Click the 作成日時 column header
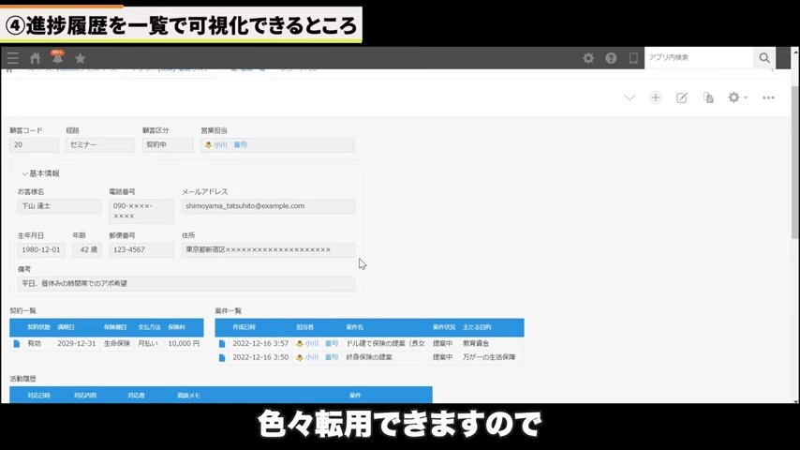This screenshot has width=800, height=450. point(244,327)
